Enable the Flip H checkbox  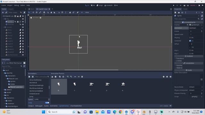click(x=190, y=50)
